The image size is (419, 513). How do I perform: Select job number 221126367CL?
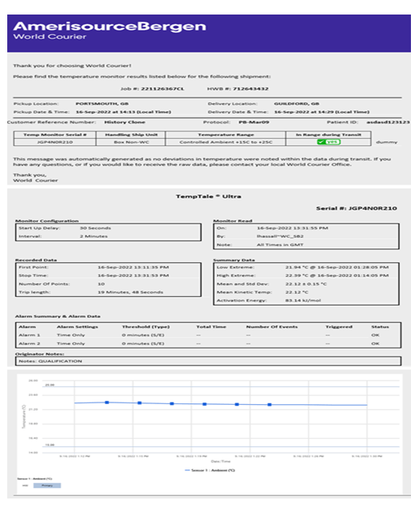tap(163, 89)
